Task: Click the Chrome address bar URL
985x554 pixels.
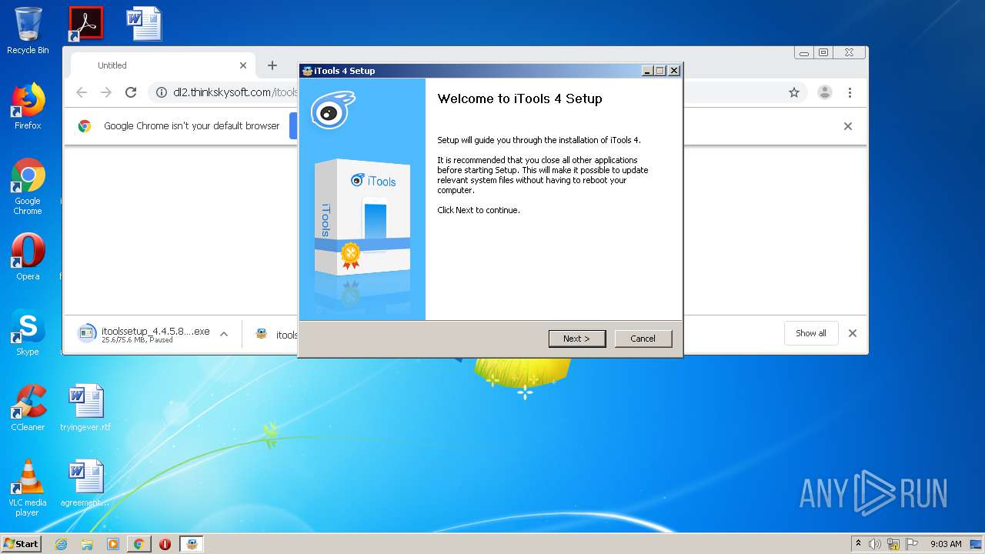Action: coord(235,92)
